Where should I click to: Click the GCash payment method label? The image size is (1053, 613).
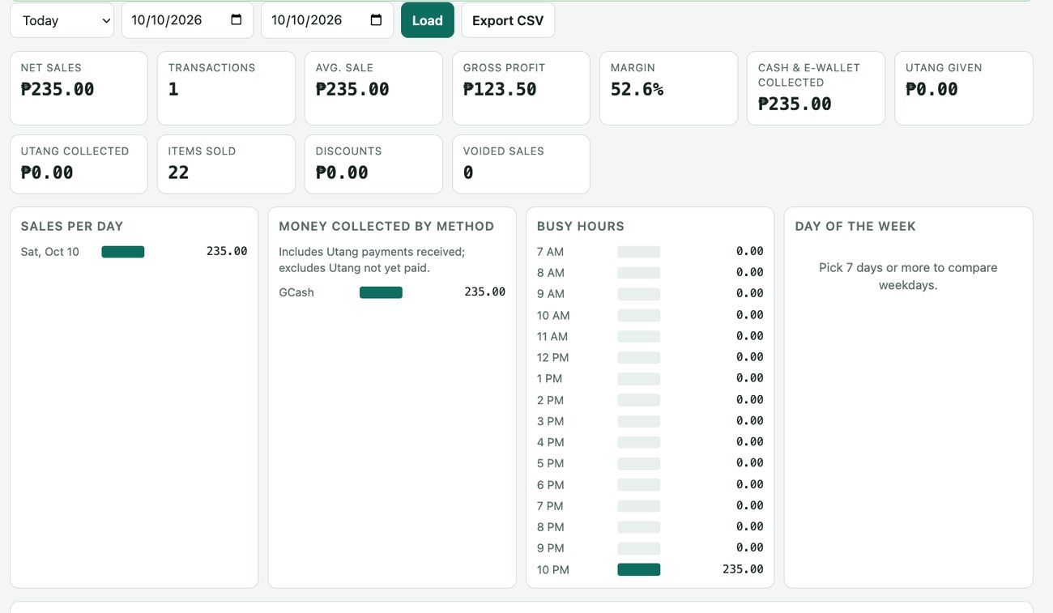click(x=296, y=292)
